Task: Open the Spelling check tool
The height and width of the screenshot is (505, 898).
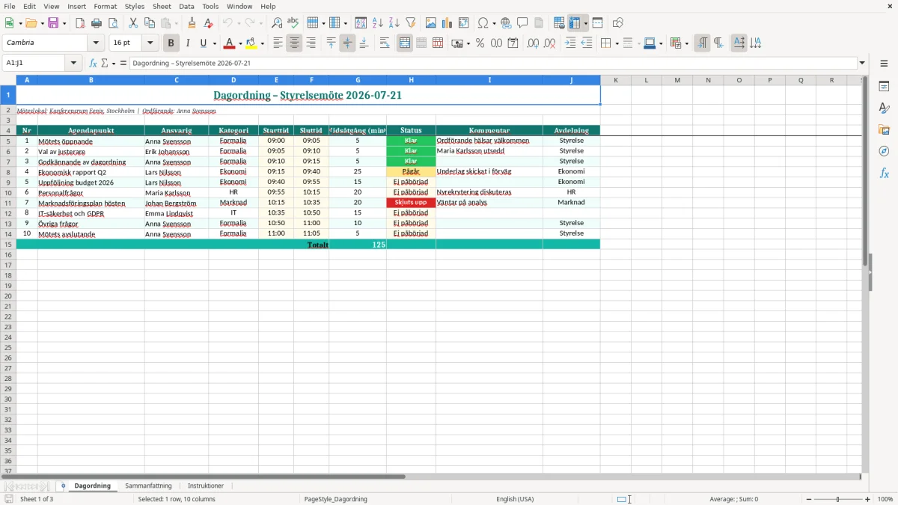Action: pos(293,23)
